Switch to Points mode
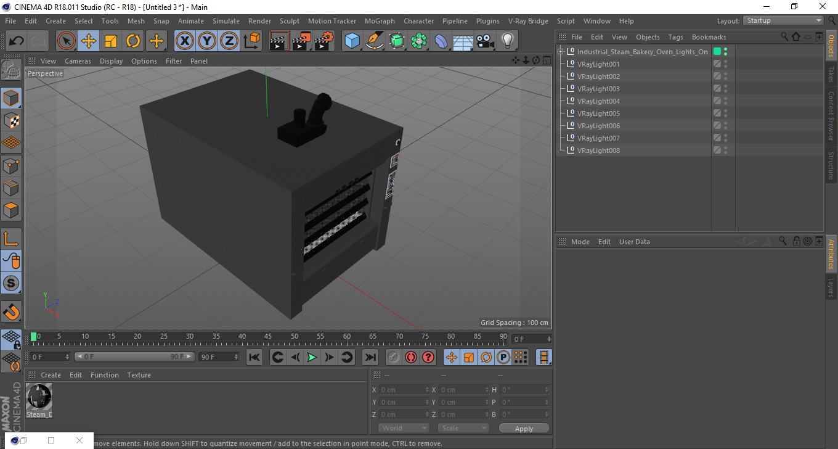This screenshot has height=449, width=838. 11,165
